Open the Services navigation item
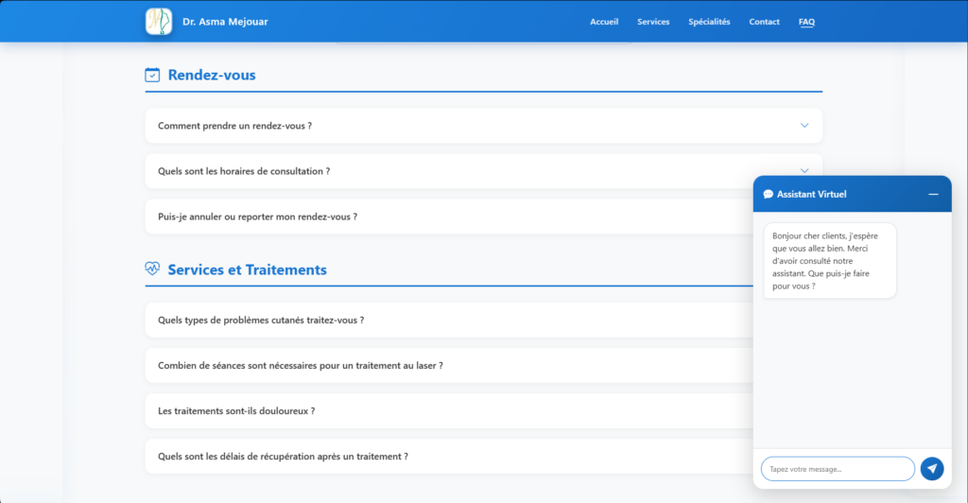The width and height of the screenshot is (968, 503). (x=653, y=22)
